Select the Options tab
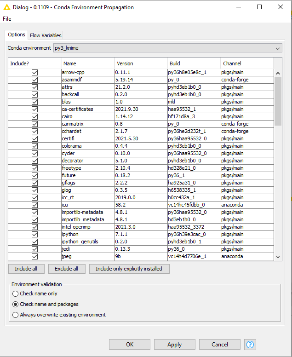The image size is (292, 357). 17,35
